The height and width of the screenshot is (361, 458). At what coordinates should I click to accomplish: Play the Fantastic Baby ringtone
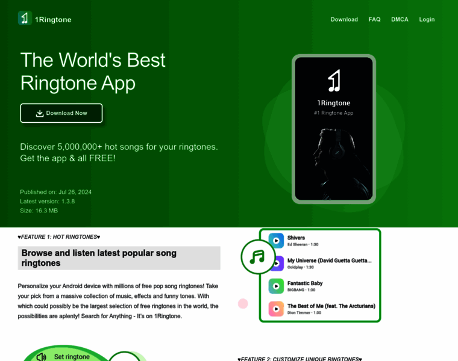pyautogui.click(x=276, y=286)
